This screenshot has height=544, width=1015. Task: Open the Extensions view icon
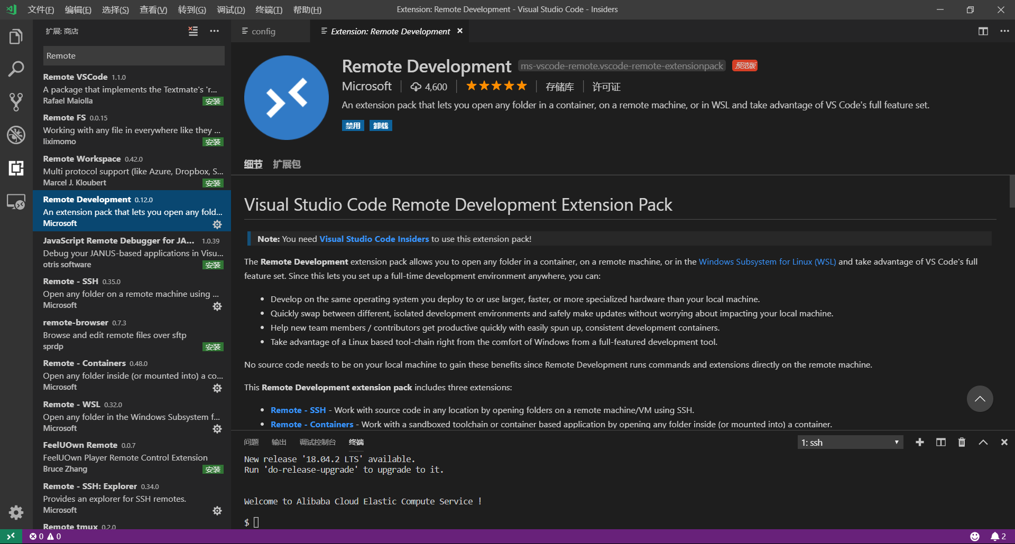click(x=16, y=168)
